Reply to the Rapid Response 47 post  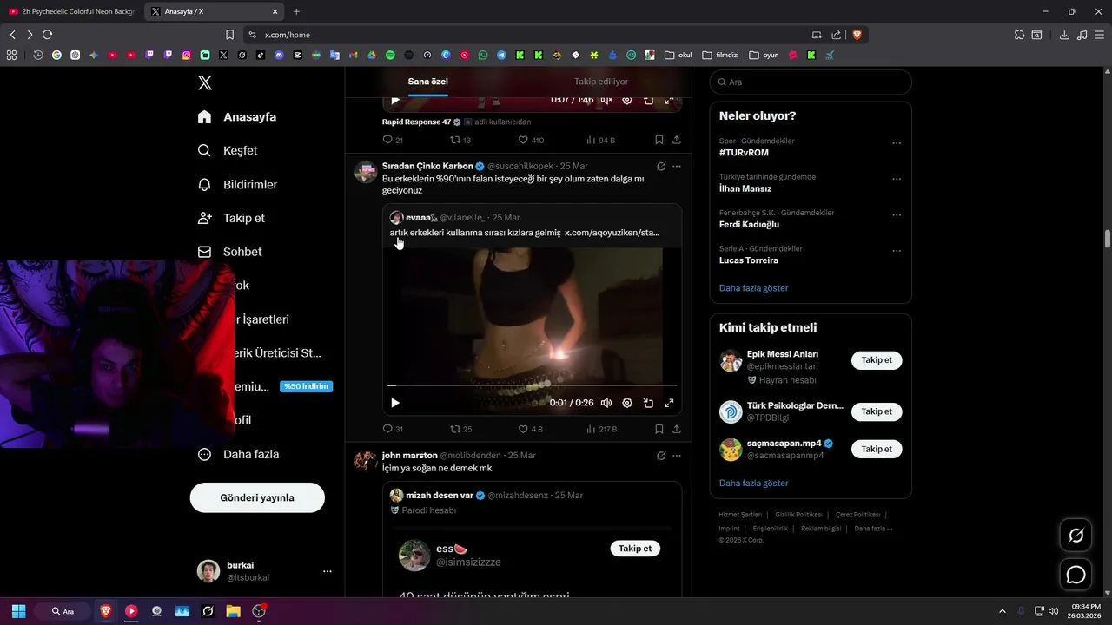point(393,140)
